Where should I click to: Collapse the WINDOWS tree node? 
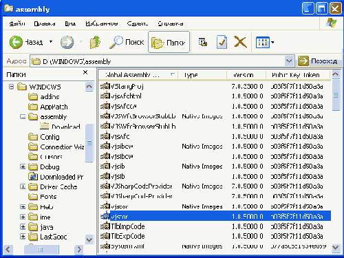click(x=11, y=87)
